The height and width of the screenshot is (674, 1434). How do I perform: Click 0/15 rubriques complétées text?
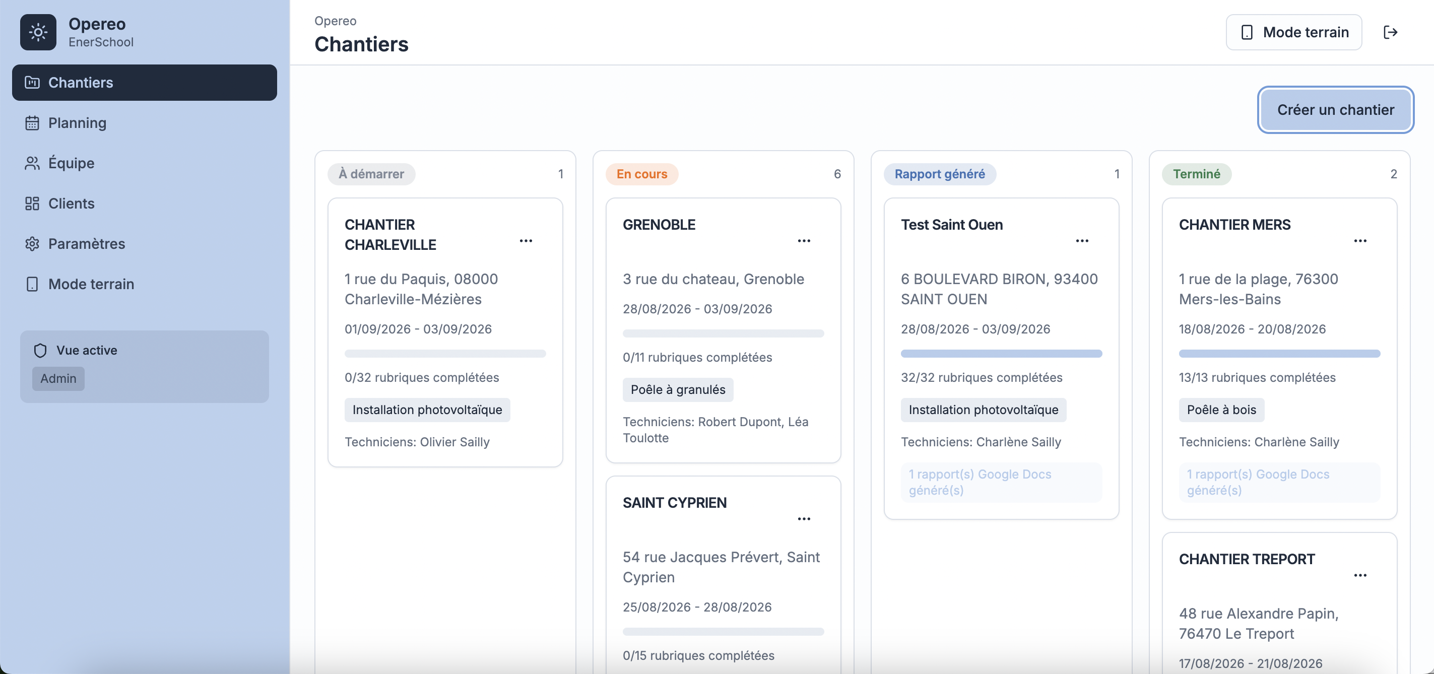698,655
